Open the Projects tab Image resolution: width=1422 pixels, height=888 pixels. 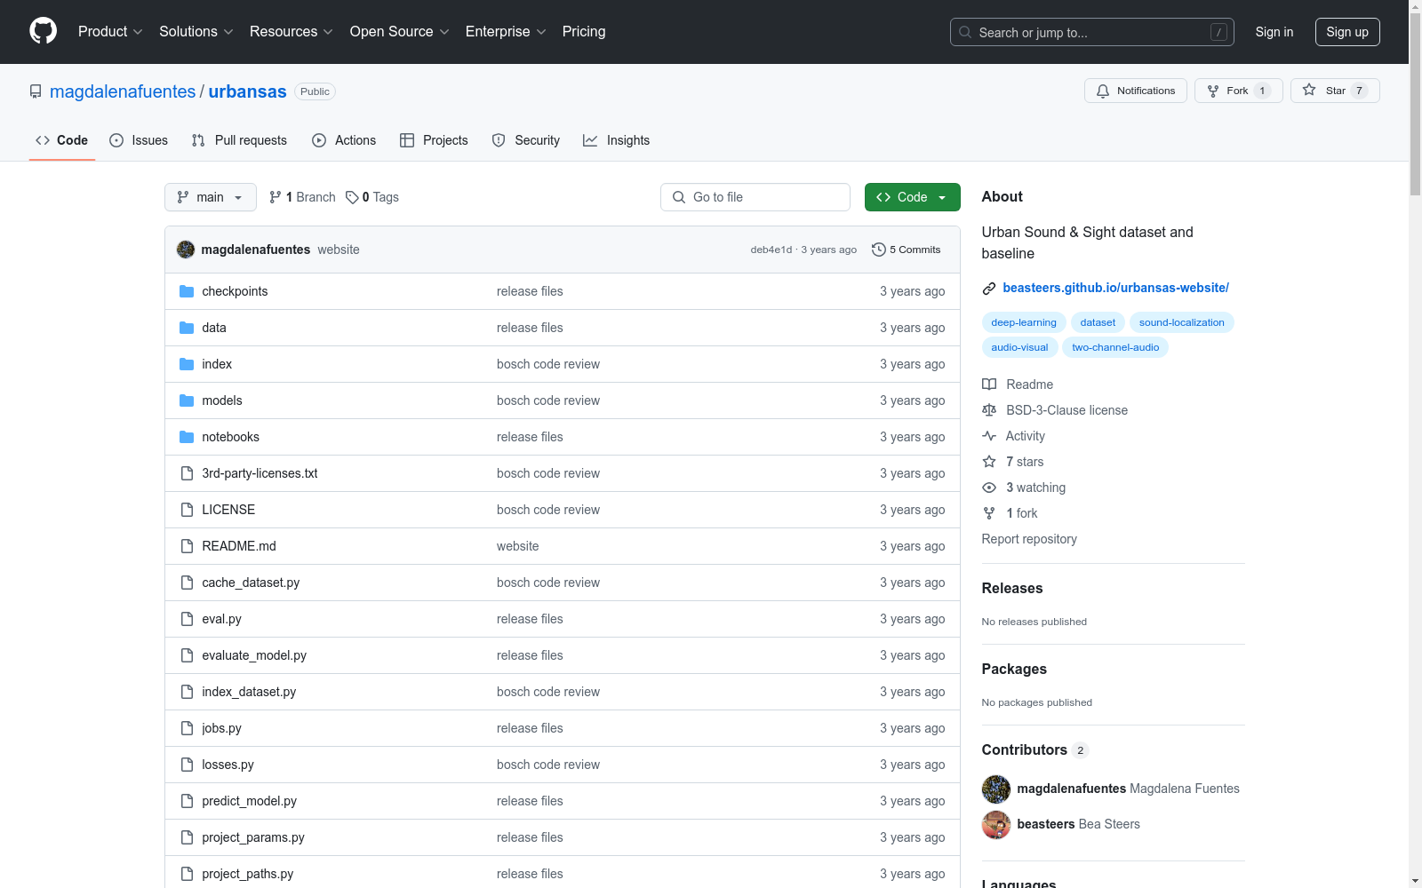point(434,140)
